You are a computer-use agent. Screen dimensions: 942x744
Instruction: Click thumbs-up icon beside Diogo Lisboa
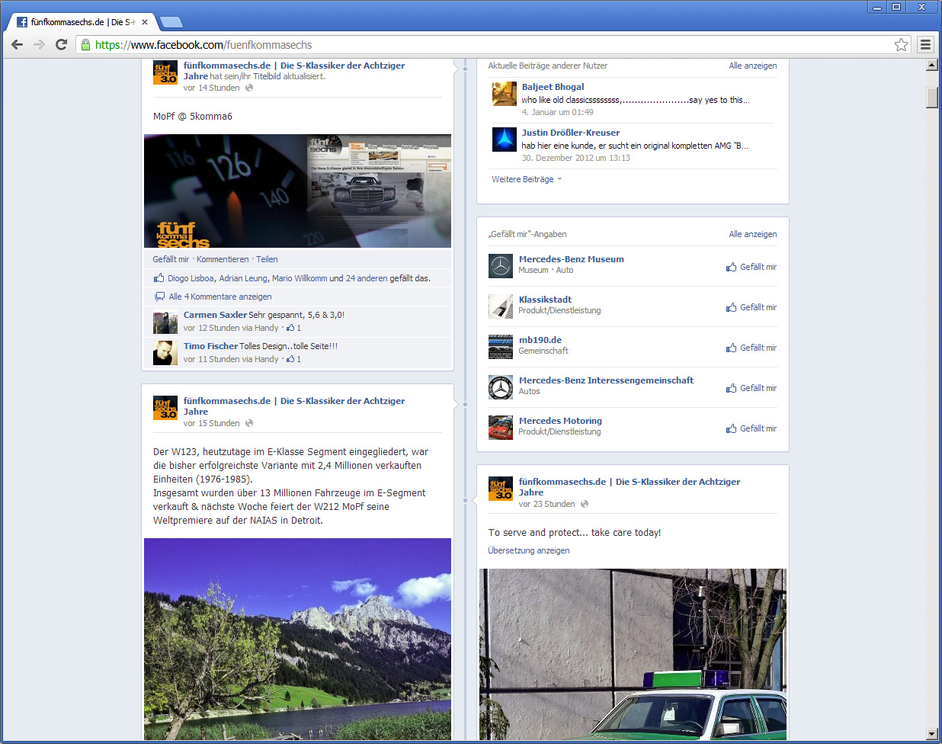click(x=159, y=278)
